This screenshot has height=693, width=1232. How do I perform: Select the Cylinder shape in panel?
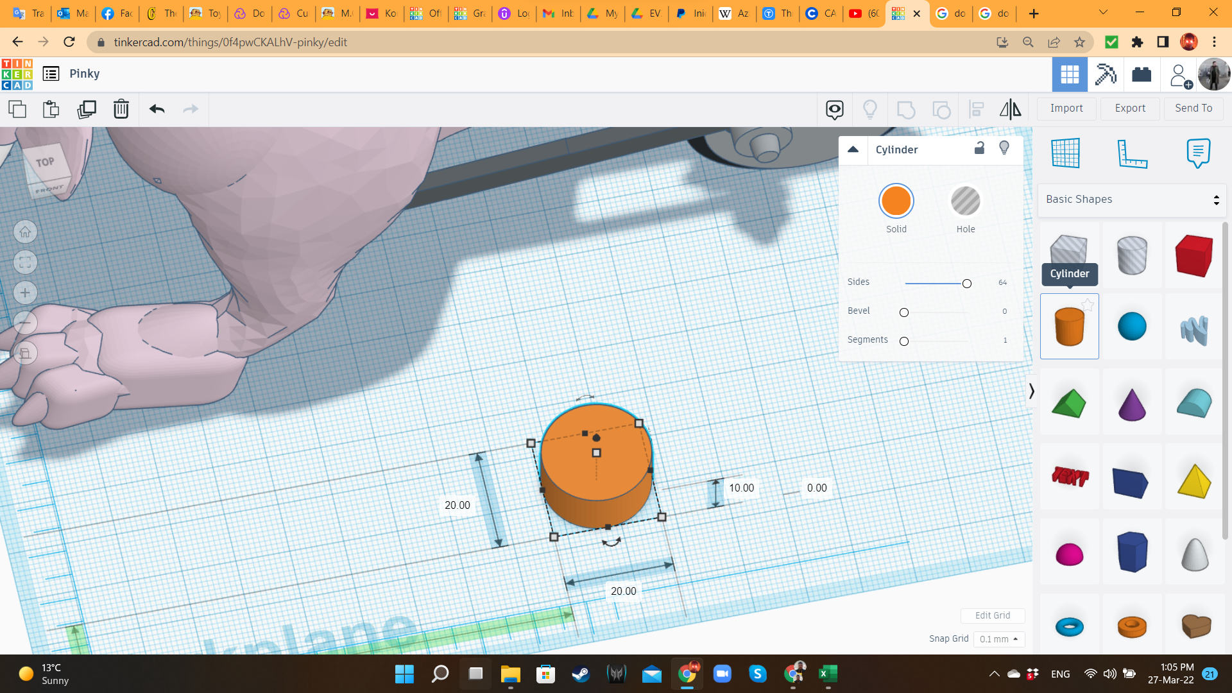point(1070,326)
